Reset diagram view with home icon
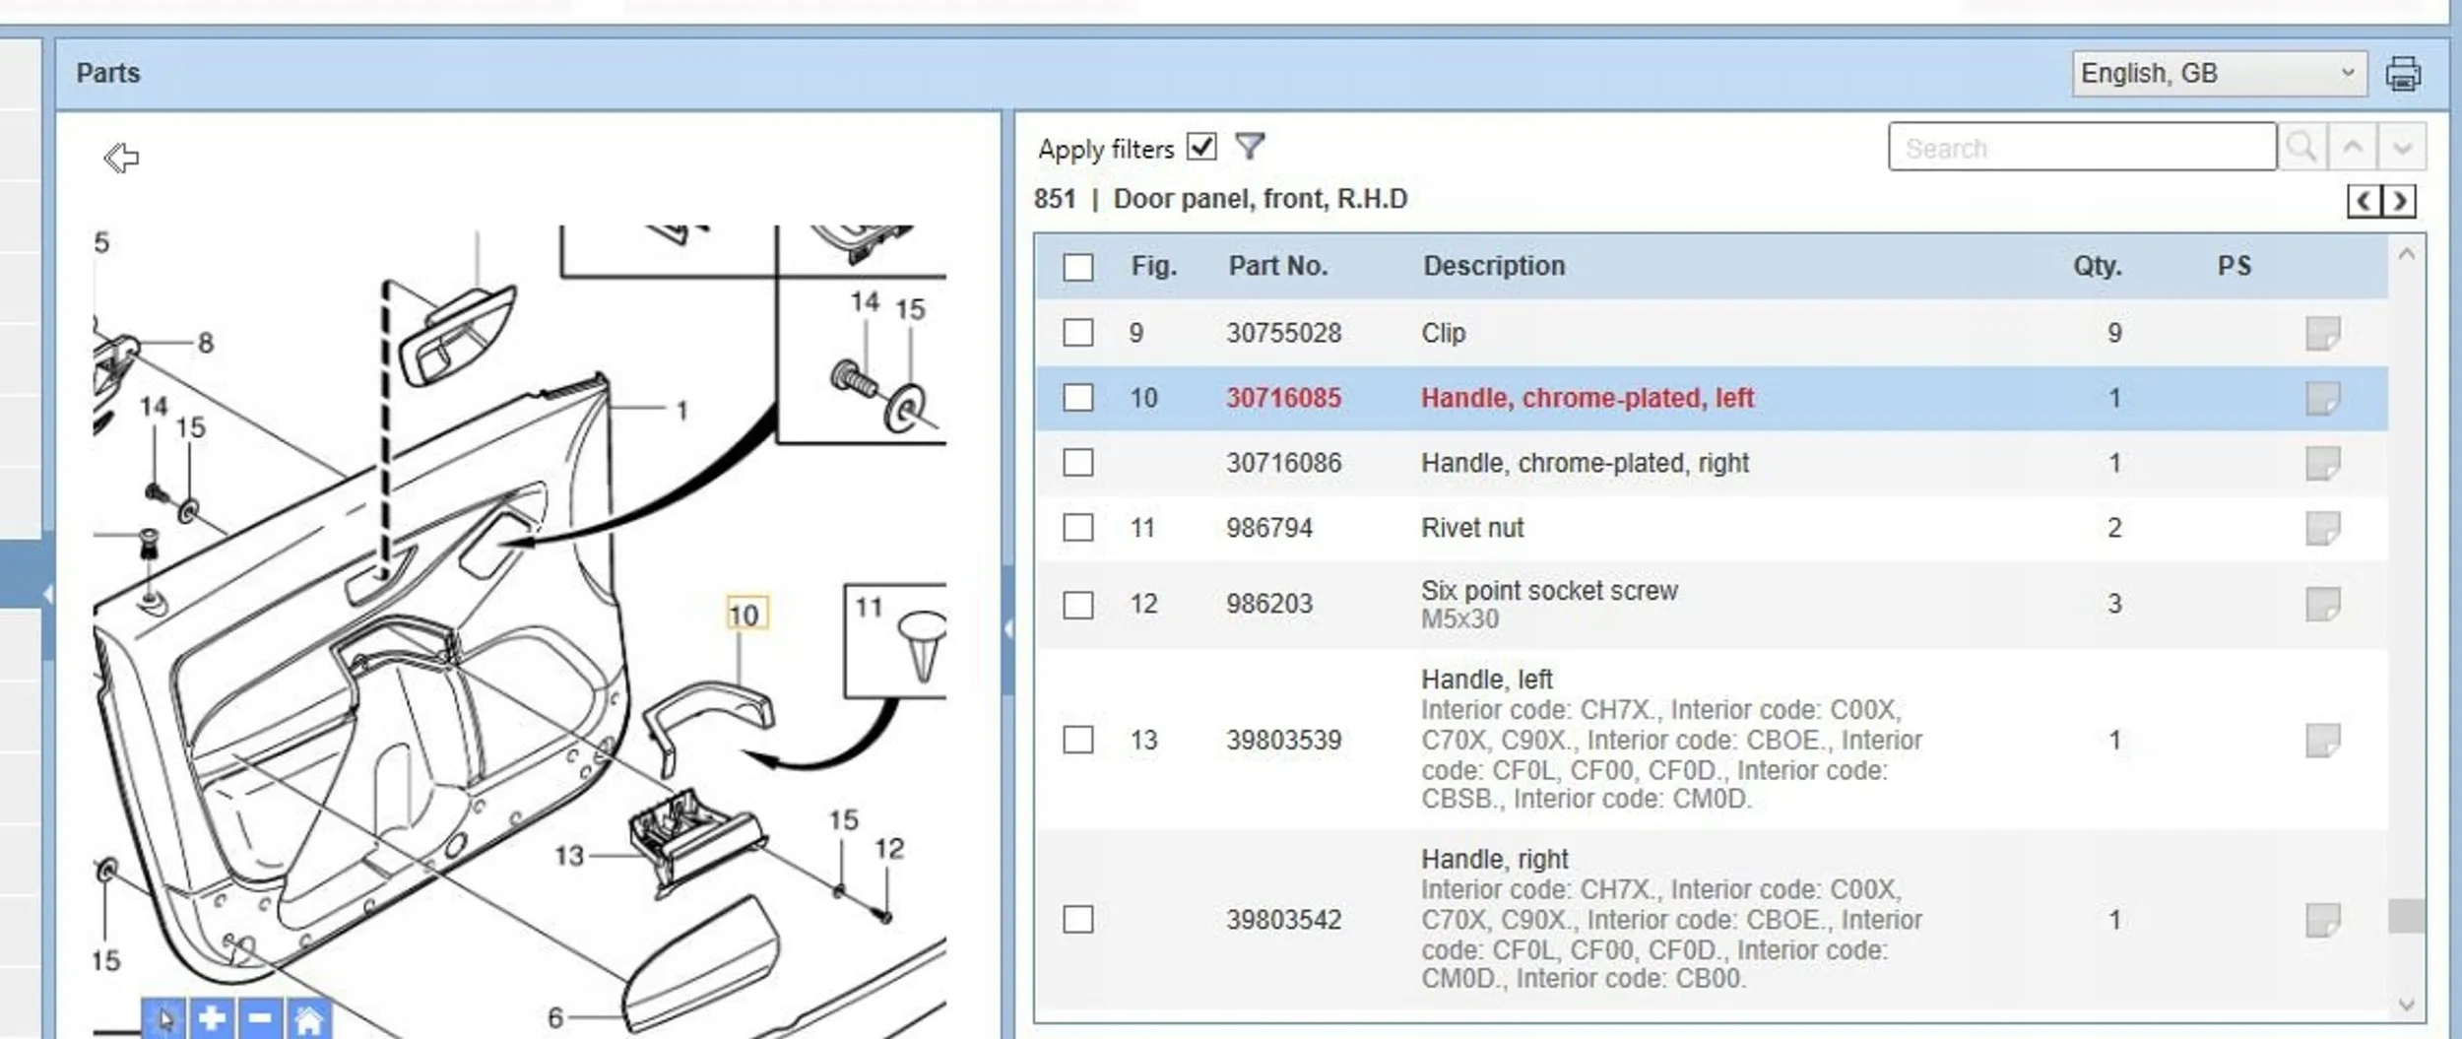This screenshot has width=2462, height=1039. 308,1018
